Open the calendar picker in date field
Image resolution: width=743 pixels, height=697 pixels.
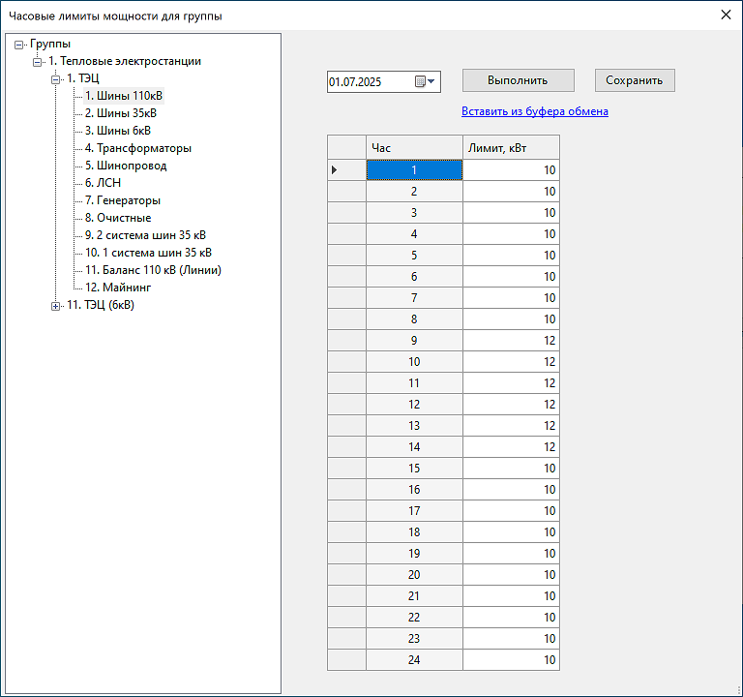425,81
